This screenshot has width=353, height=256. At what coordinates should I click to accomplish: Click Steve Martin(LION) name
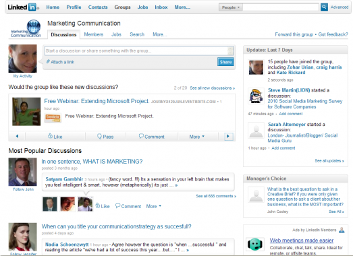tap(289, 90)
